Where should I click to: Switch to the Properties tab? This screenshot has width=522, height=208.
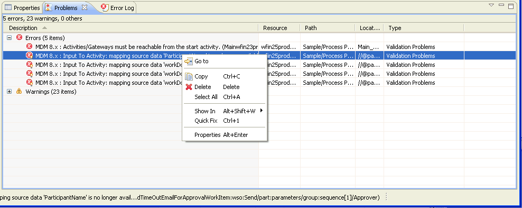click(x=22, y=7)
